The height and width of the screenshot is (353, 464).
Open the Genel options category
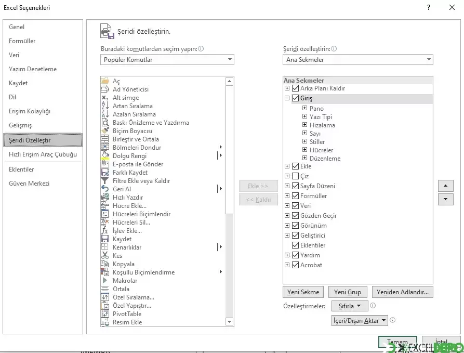(x=43, y=27)
